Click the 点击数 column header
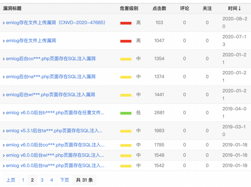This screenshot has width=251, height=187. coord(159,8)
